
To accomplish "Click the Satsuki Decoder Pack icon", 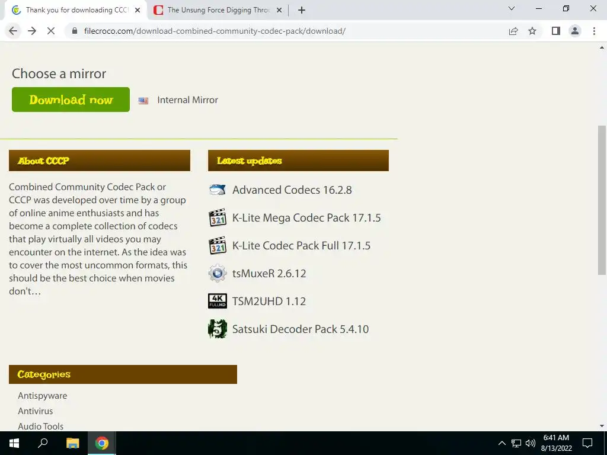I will tap(218, 329).
